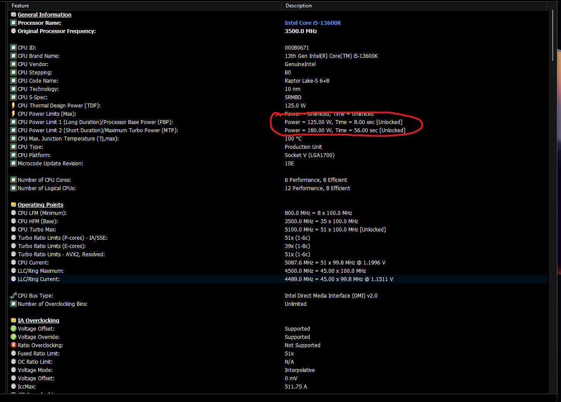Select the '511.75 A' IccMax value
This screenshot has height=402, width=561.
click(296, 387)
